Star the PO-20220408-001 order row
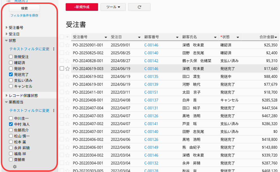 (x=67, y=100)
